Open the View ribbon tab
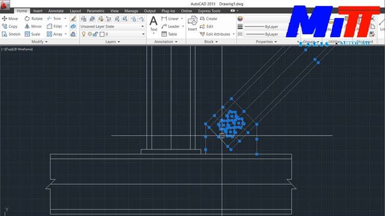 pos(114,11)
